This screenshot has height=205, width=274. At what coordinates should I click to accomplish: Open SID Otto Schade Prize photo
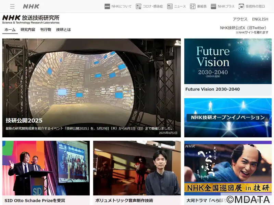point(46,168)
